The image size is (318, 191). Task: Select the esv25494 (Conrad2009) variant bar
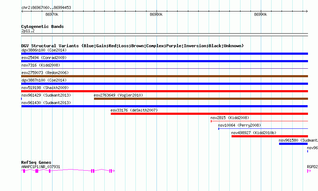[x=164, y=61]
